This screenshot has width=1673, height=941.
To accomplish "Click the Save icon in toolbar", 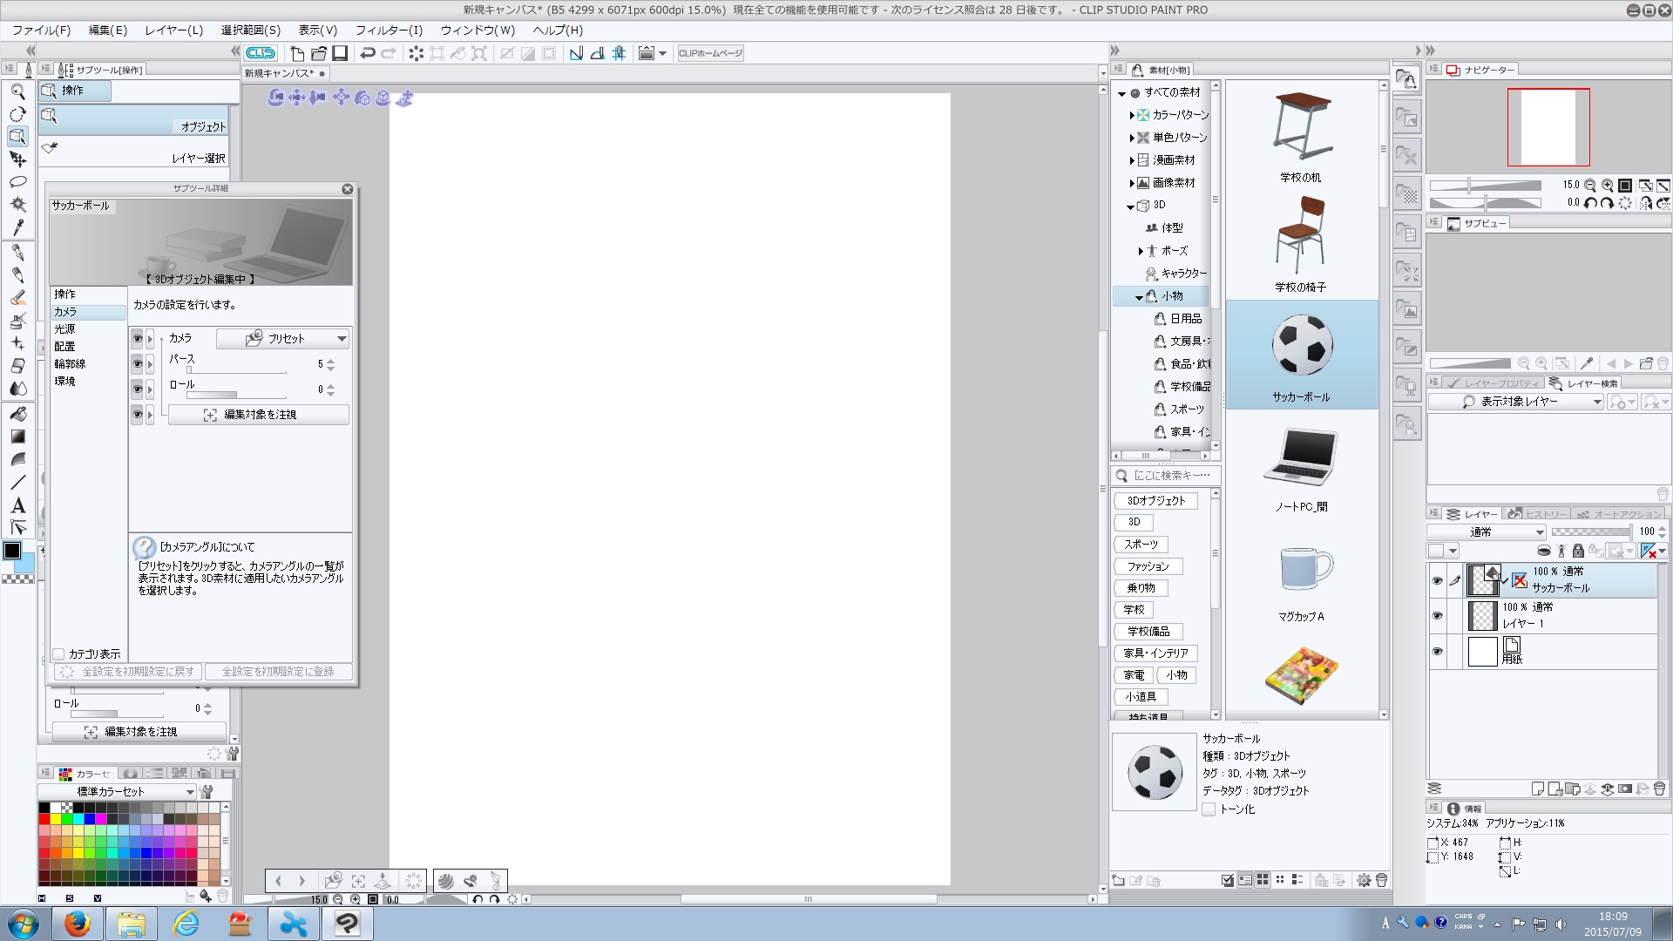I will click(341, 53).
